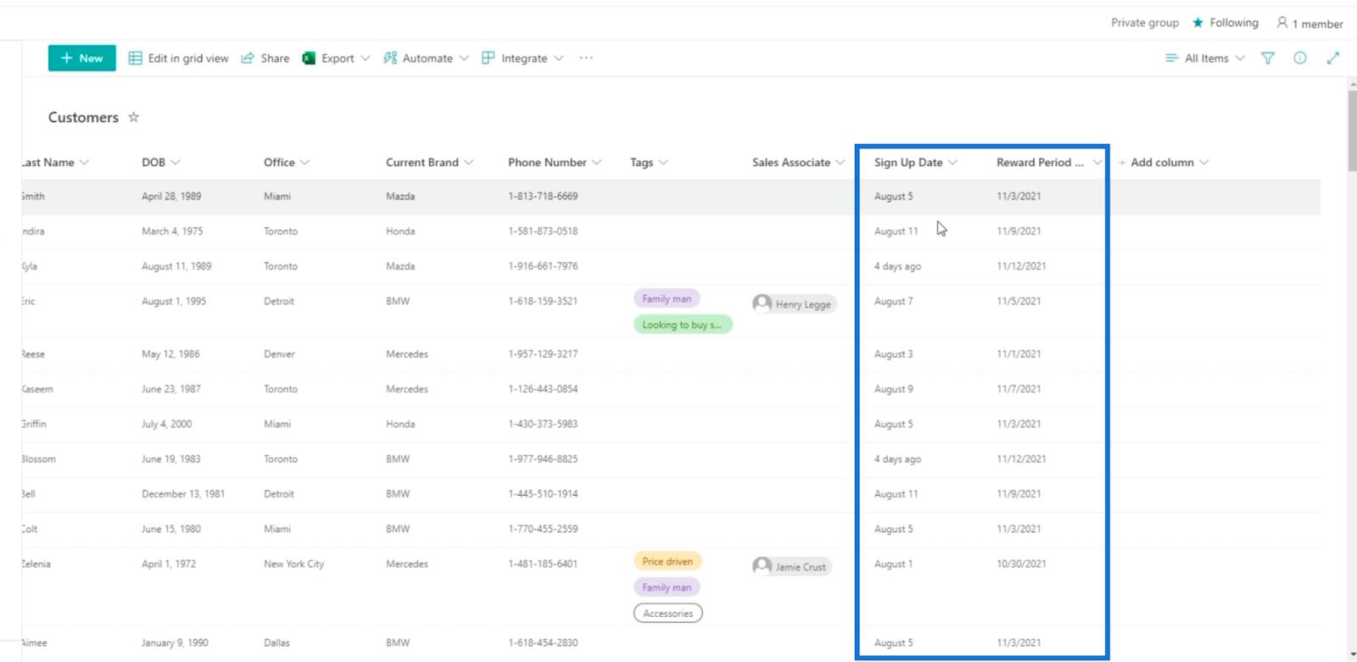Open the DOB column header menu

click(x=161, y=163)
